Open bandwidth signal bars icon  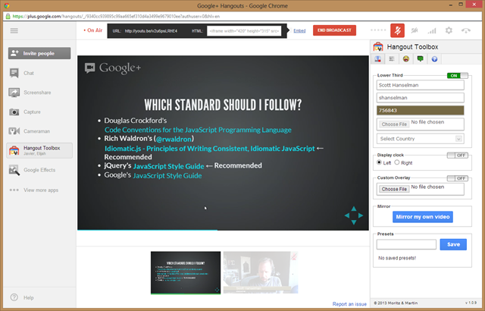click(432, 30)
